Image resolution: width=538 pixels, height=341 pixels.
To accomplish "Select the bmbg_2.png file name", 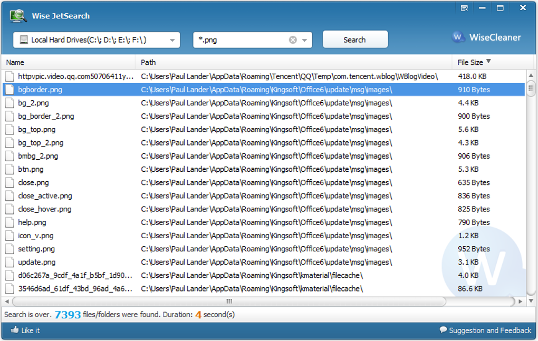I will (38, 157).
